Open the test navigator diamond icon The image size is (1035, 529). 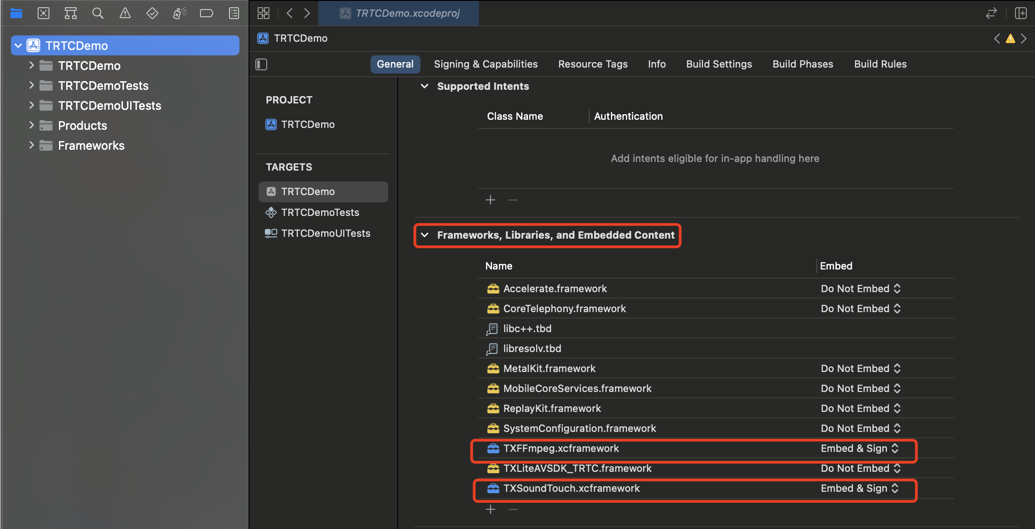click(152, 13)
